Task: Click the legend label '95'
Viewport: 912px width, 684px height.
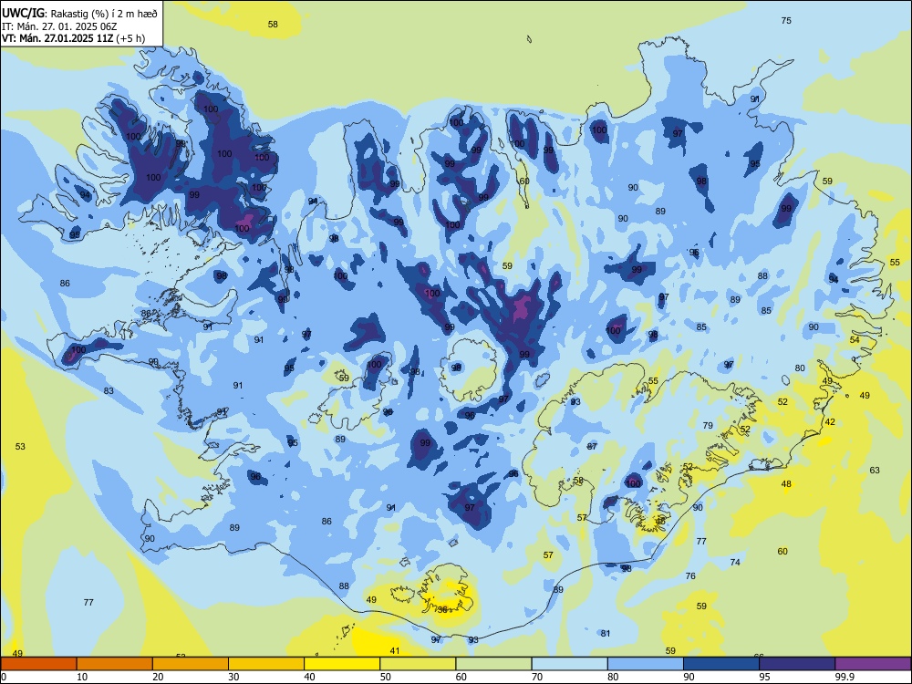Action: (x=764, y=677)
